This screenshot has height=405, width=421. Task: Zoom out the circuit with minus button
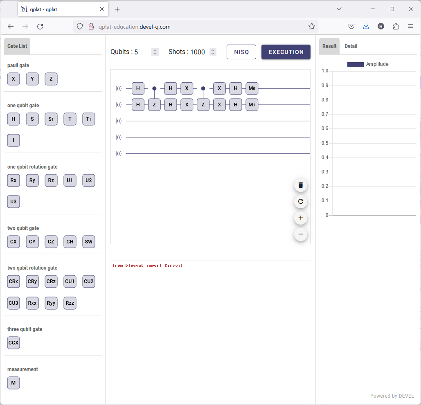301,234
